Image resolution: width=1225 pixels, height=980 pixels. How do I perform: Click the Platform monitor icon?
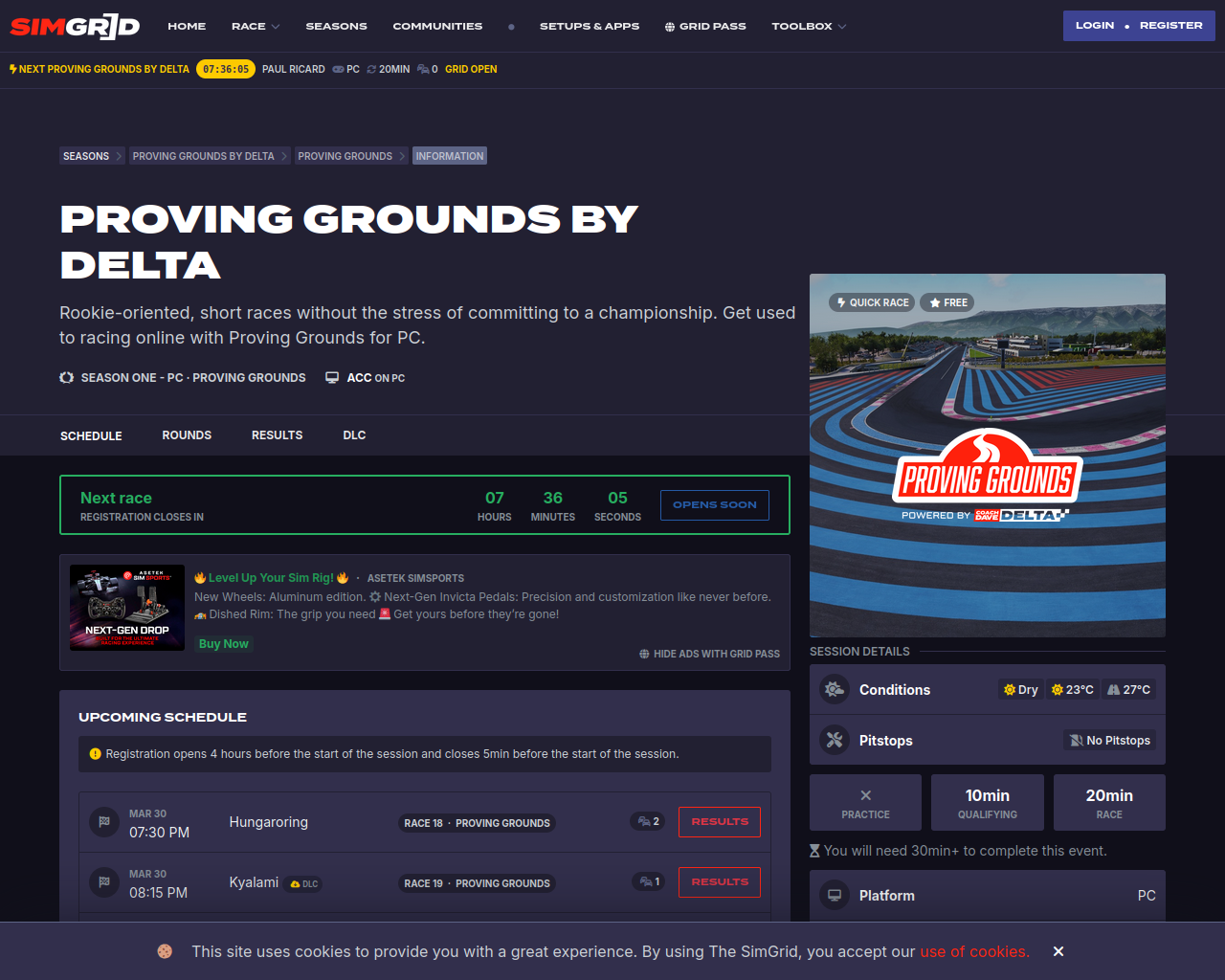point(835,895)
